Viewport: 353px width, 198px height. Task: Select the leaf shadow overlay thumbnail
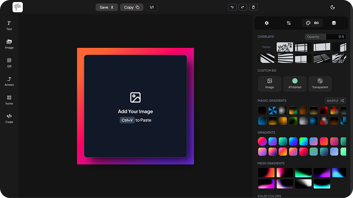(285, 47)
